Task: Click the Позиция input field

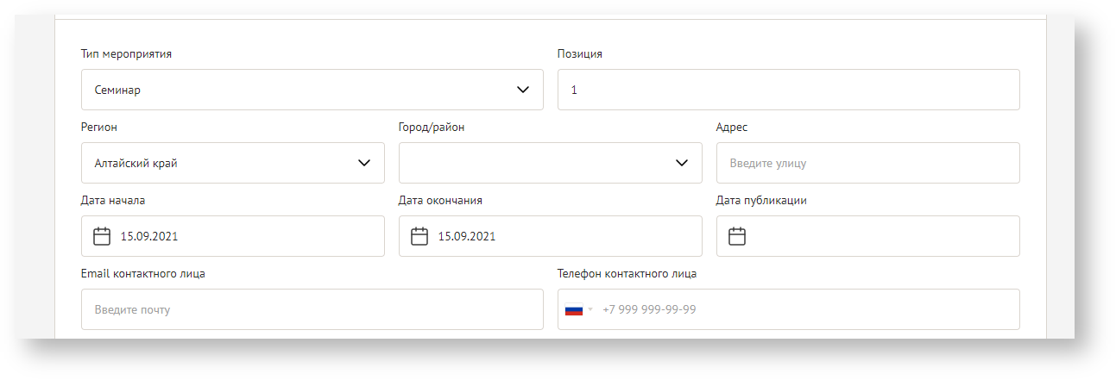Action: click(x=787, y=90)
